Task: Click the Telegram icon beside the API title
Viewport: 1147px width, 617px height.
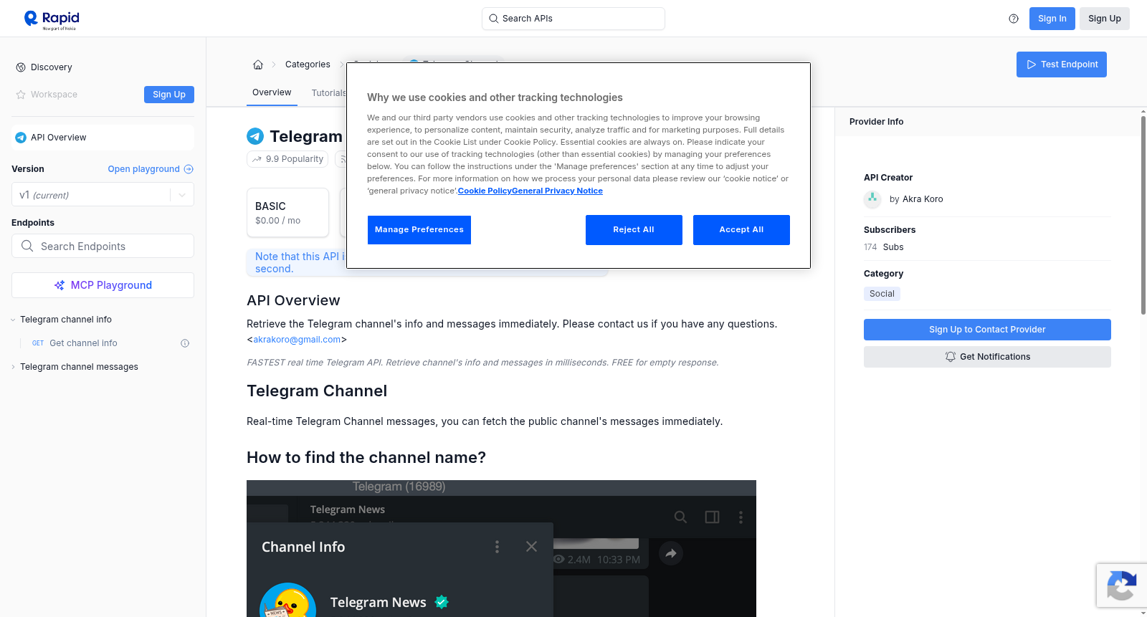Action: tap(255, 136)
